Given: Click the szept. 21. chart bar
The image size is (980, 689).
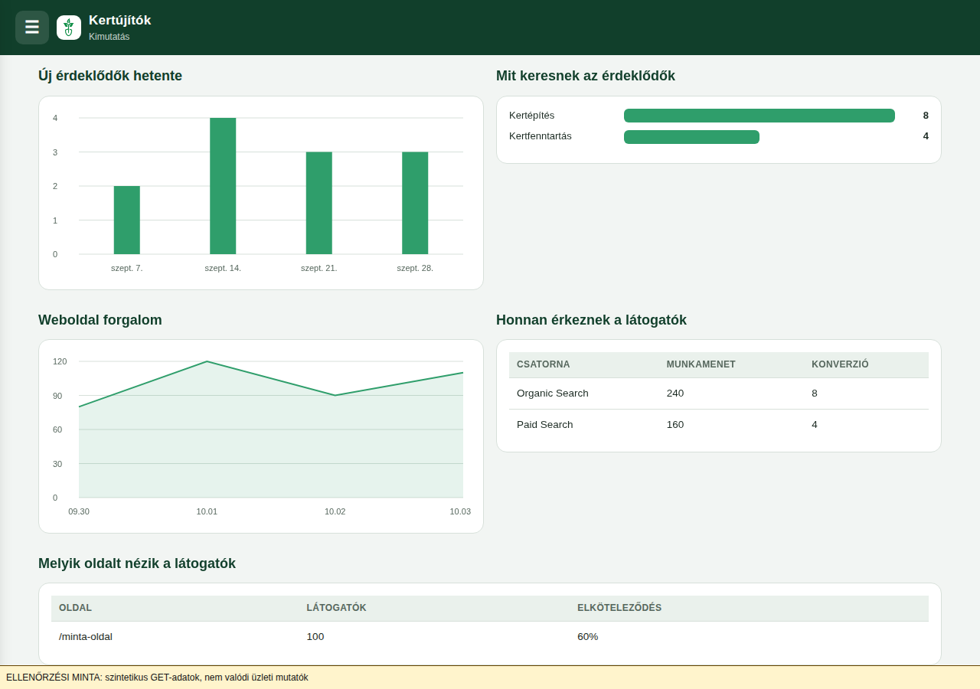Looking at the screenshot, I should tap(319, 203).
